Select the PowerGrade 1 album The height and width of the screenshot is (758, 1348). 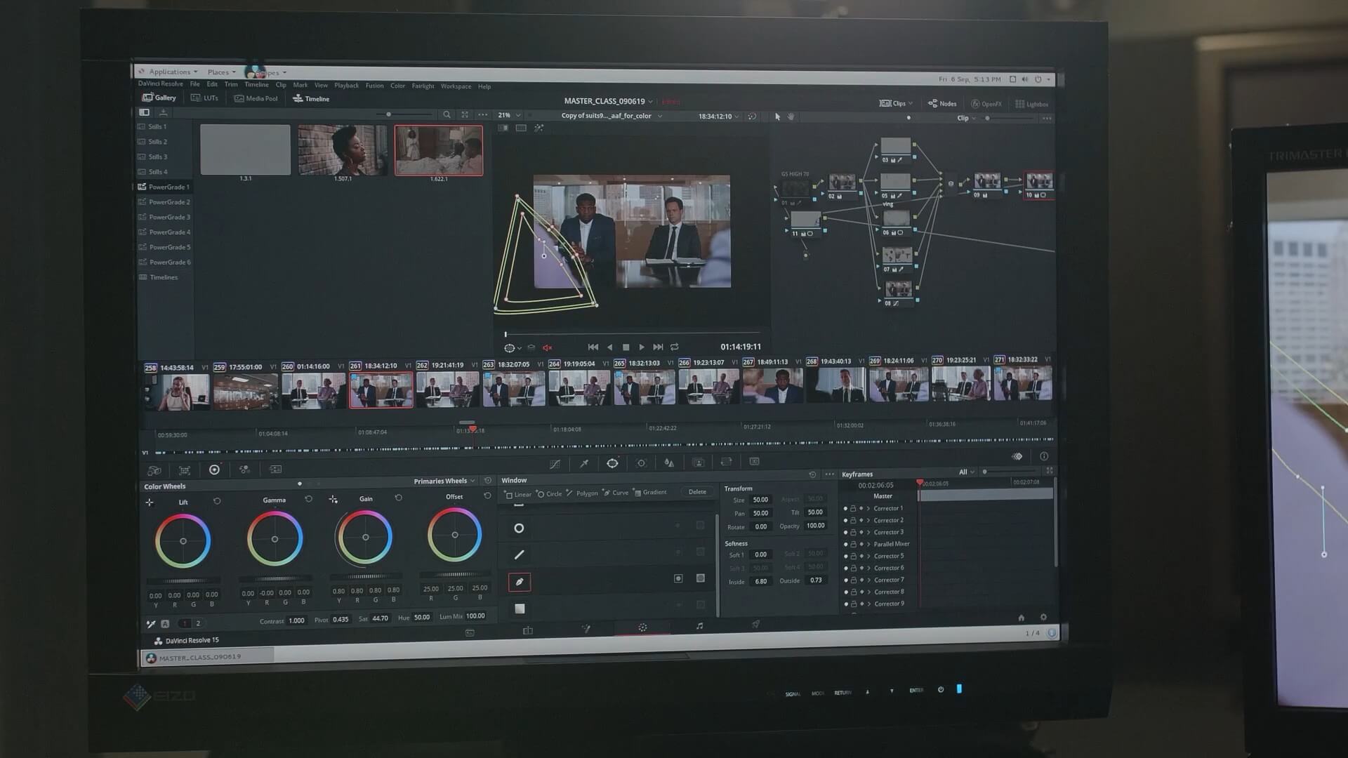coord(164,187)
